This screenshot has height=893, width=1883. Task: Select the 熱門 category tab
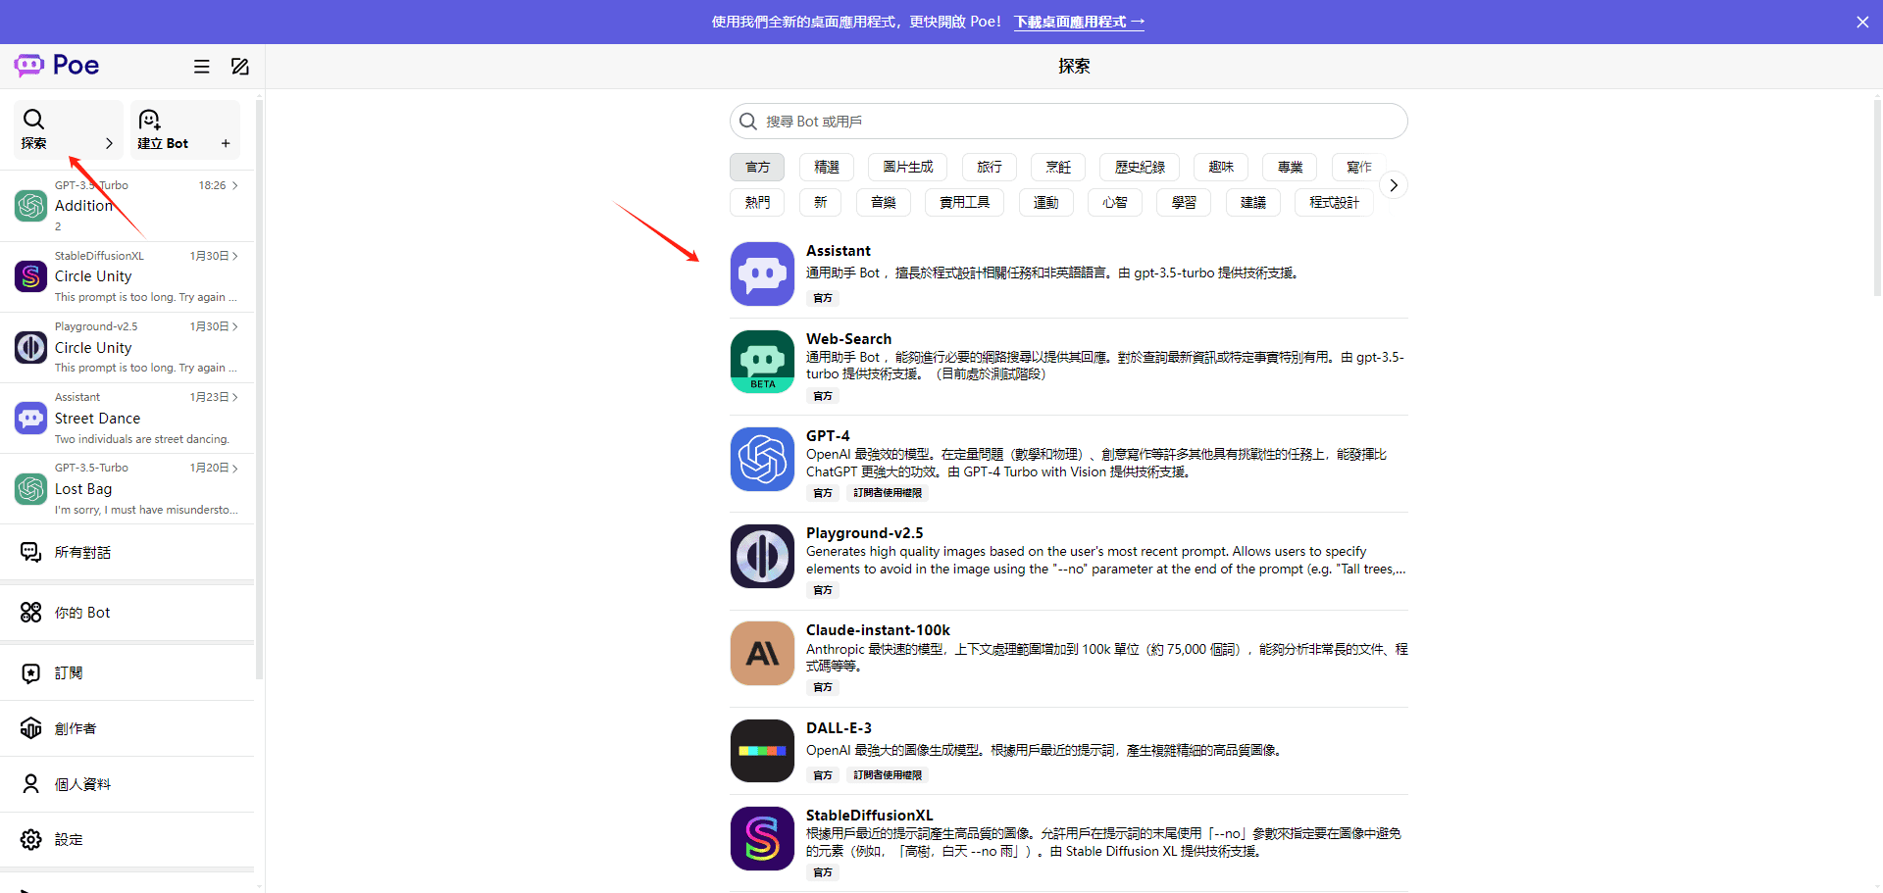[757, 203]
